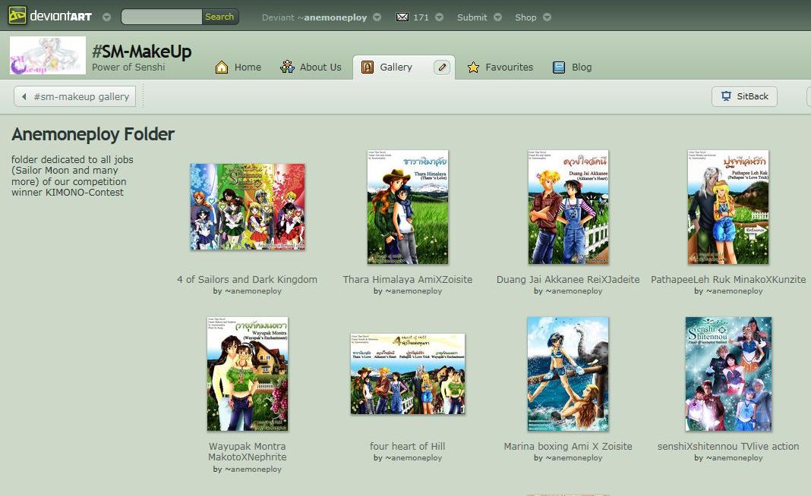
Task: Select the Anemoneploy Folder heading
Action: point(93,134)
